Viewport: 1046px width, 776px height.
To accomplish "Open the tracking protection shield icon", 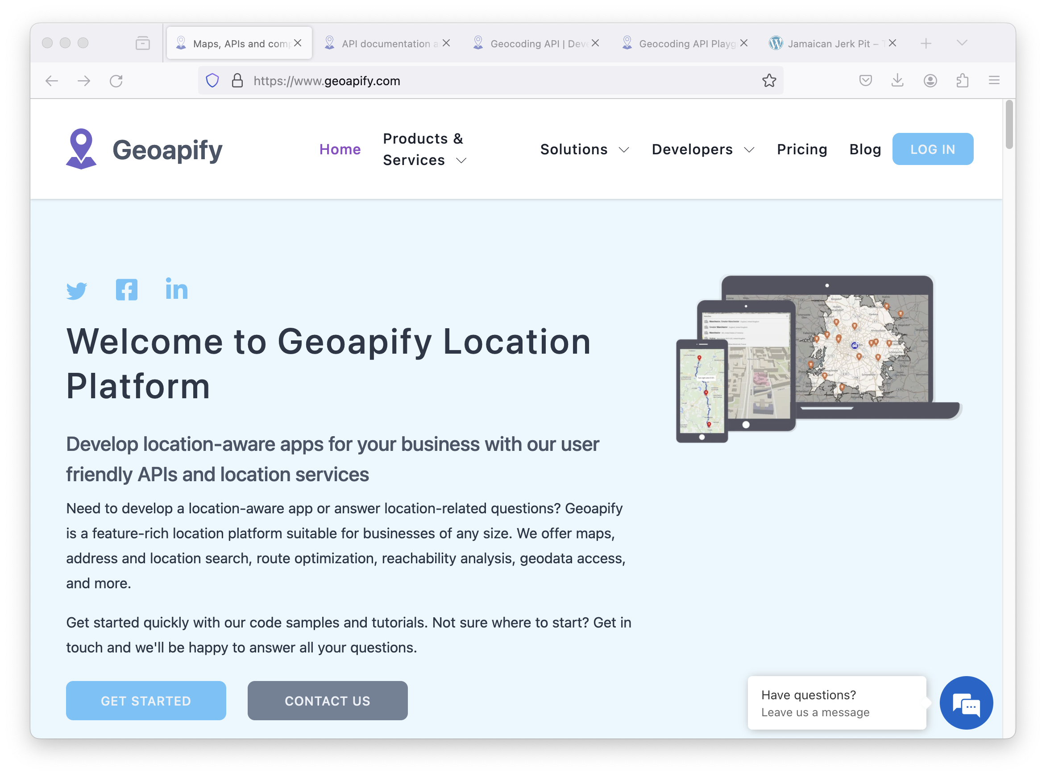I will tap(212, 80).
